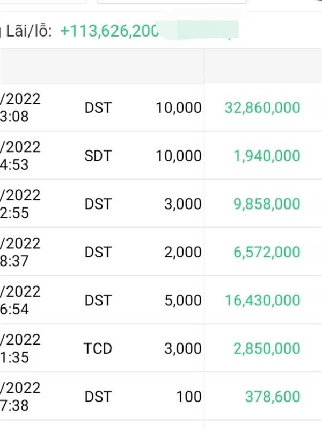Select the DST row with 2,000 quantity

(161, 252)
